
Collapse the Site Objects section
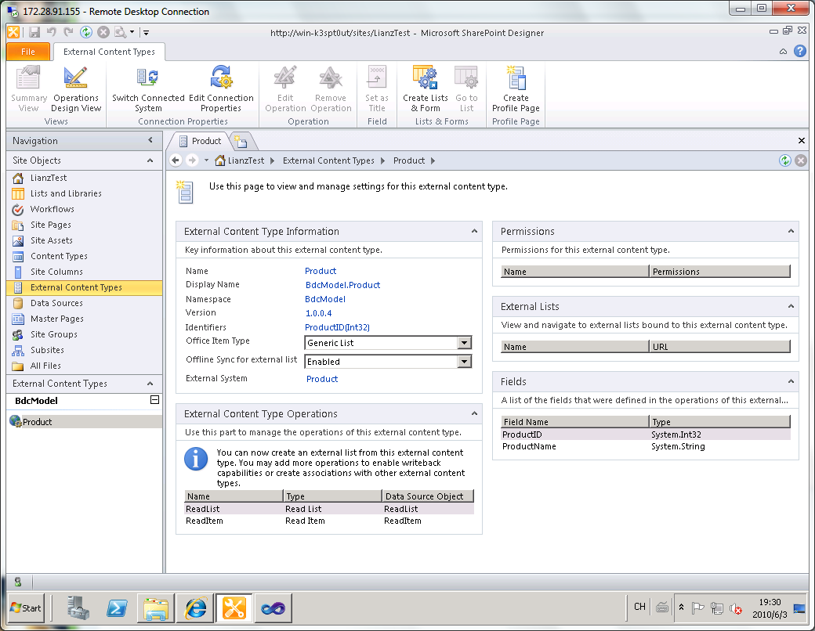click(x=150, y=160)
